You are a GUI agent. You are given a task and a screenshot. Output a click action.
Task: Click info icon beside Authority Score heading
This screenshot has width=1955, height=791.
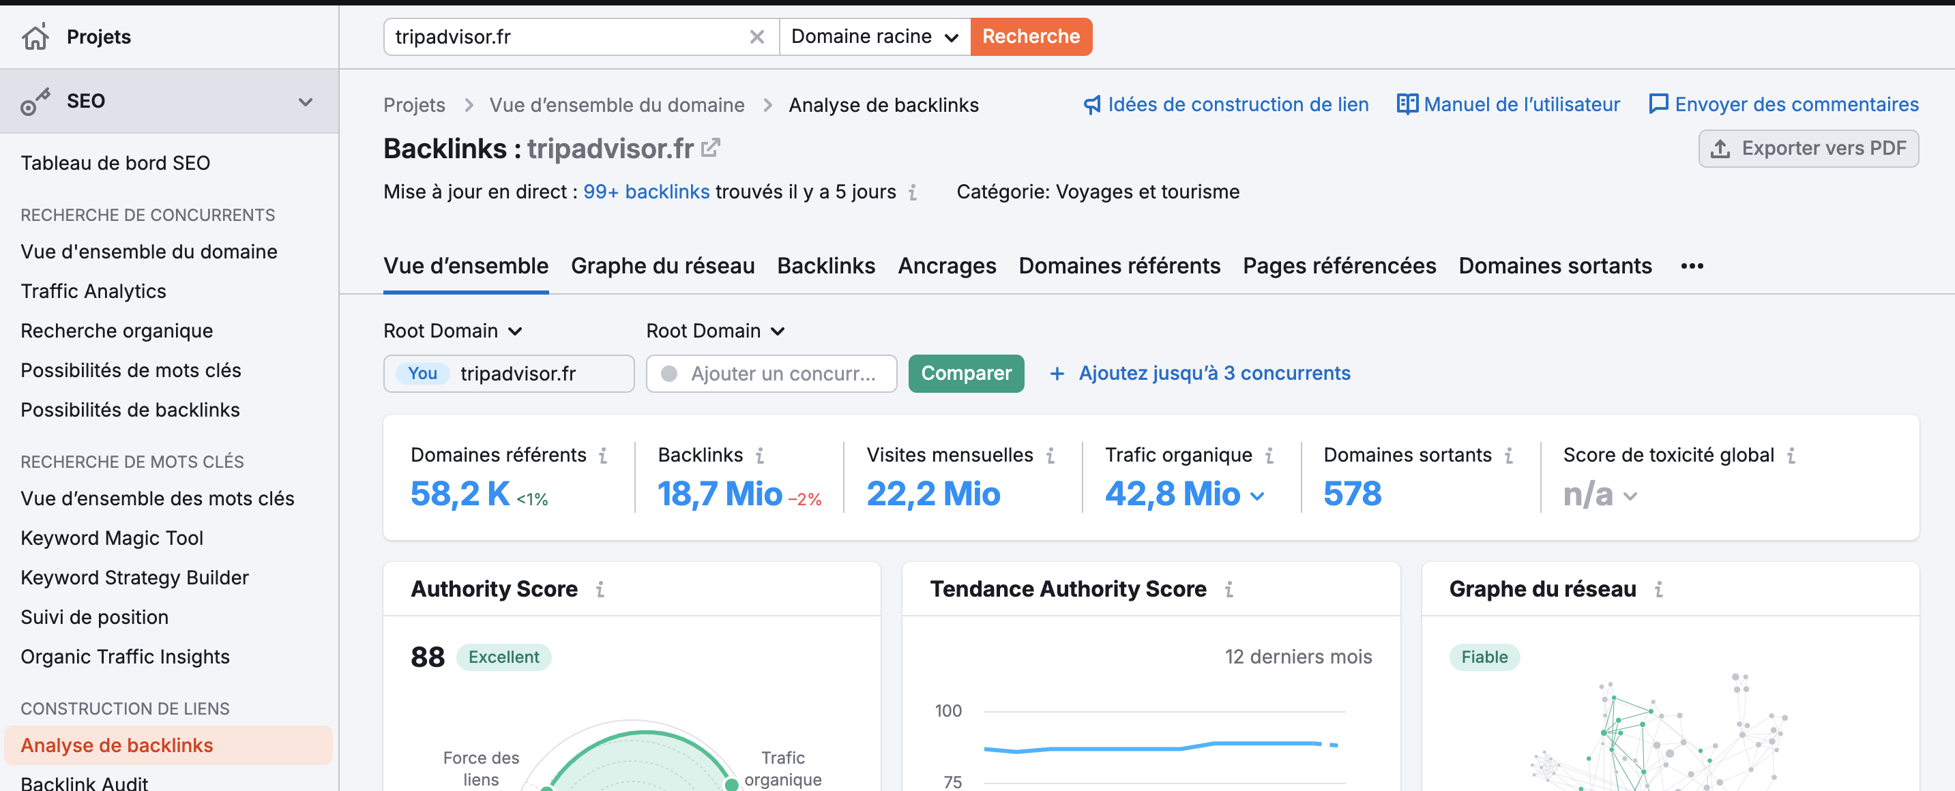point(600,589)
